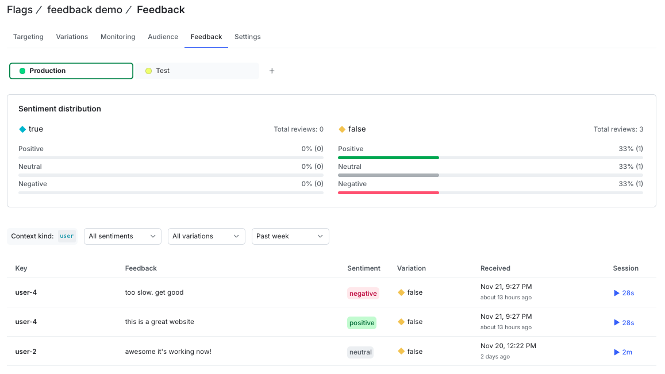Click the yellow diamond icon beside false
Image resolution: width=665 pixels, height=374 pixels.
point(343,129)
